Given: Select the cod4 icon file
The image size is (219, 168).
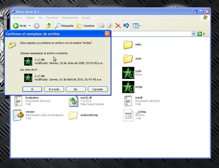Looking at the screenshot, I should tap(128, 73).
